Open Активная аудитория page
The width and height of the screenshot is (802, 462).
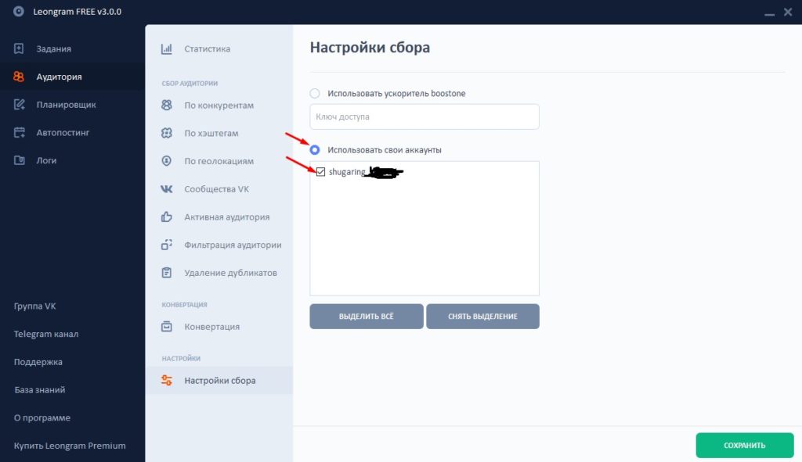(x=219, y=217)
